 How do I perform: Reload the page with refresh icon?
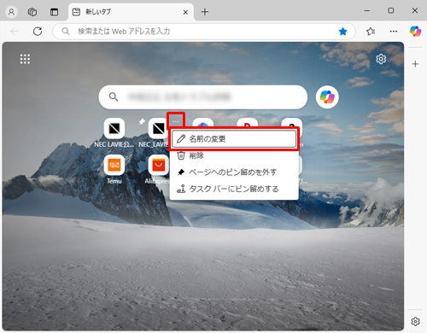(x=38, y=31)
